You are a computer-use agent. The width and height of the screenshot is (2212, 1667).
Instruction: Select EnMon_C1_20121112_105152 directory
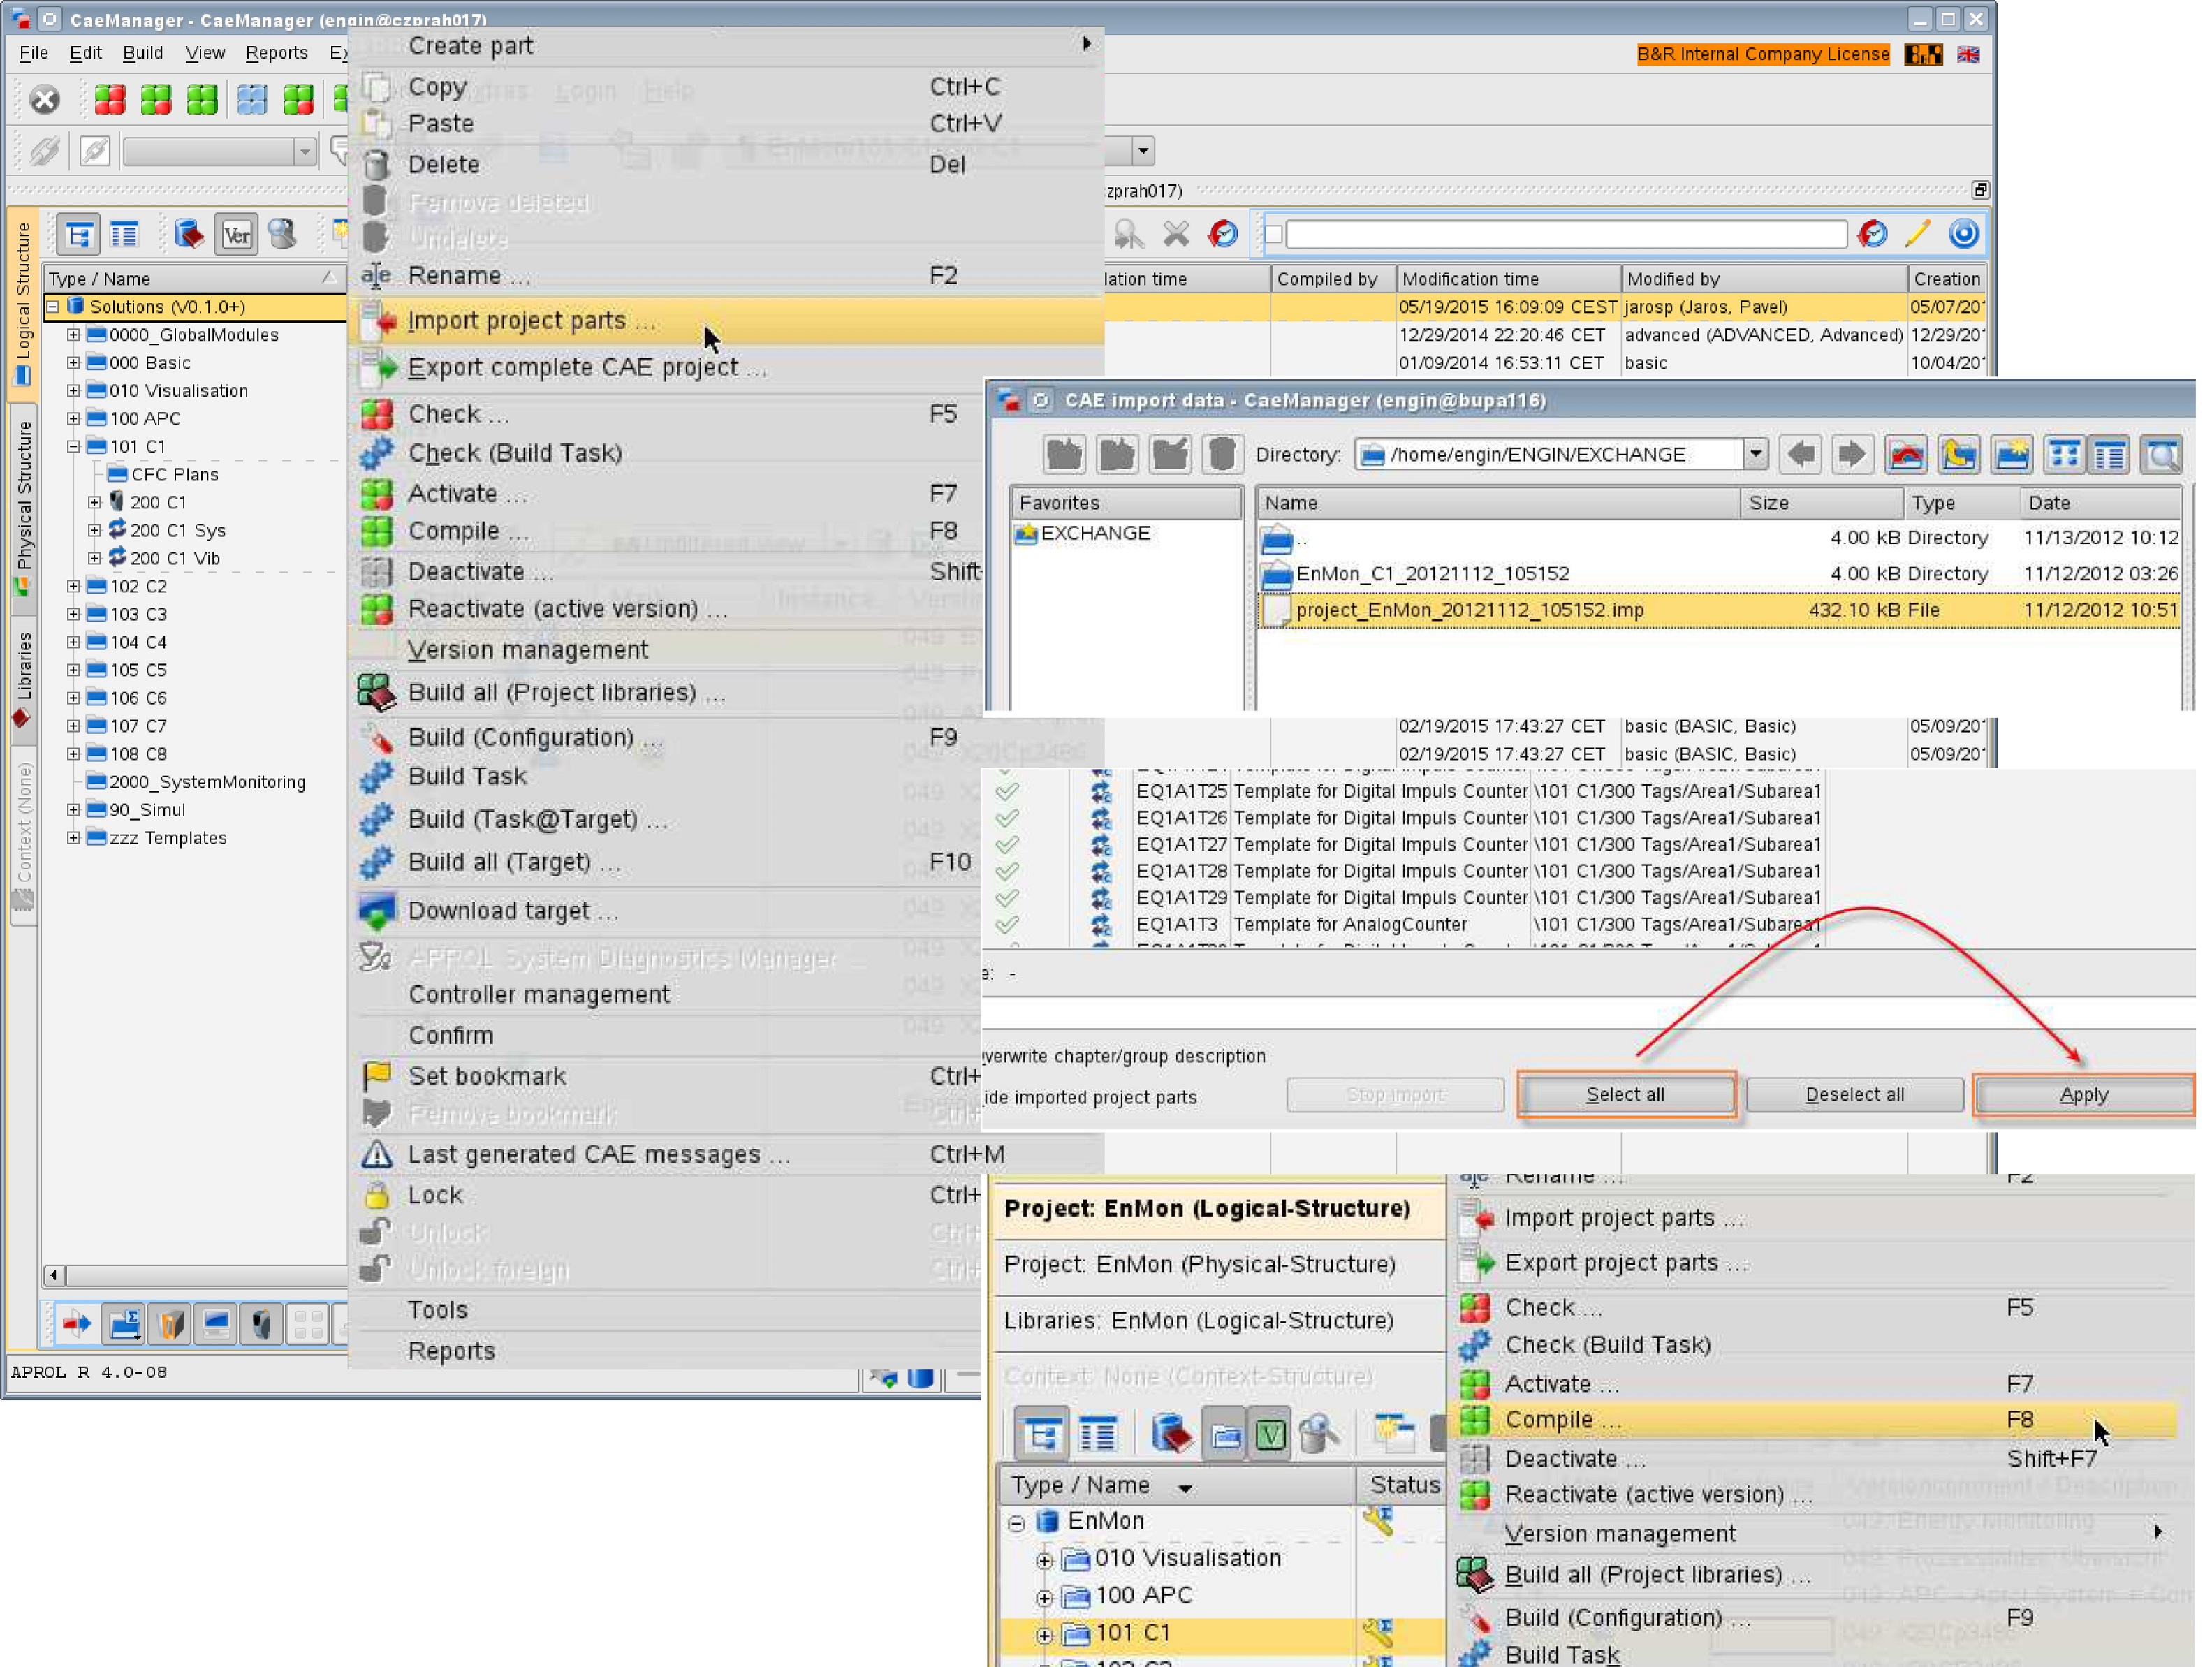click(x=1433, y=574)
